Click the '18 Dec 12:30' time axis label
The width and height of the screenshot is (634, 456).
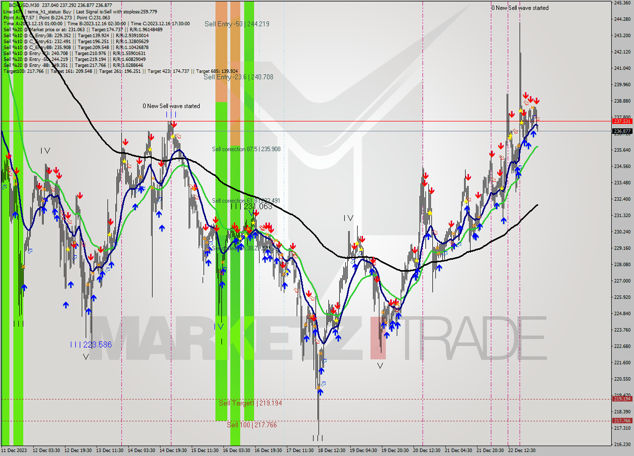pyautogui.click(x=332, y=451)
